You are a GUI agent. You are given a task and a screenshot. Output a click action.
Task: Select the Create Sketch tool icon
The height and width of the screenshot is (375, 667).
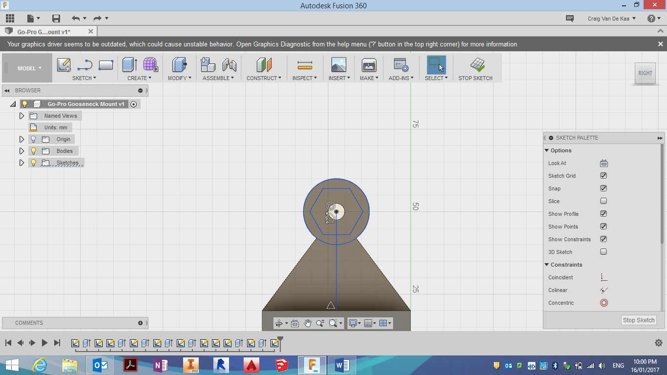pyautogui.click(x=64, y=65)
